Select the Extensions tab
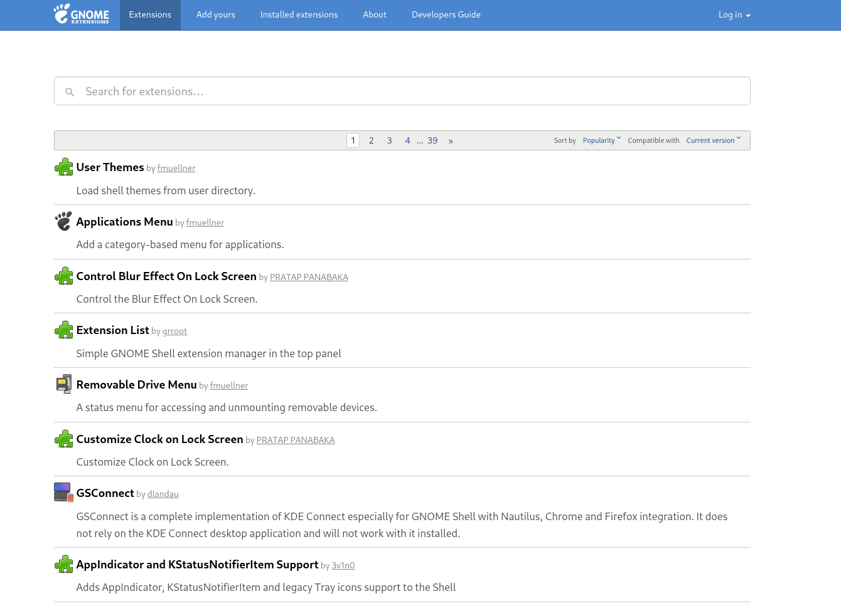The height and width of the screenshot is (606, 841). click(x=150, y=14)
